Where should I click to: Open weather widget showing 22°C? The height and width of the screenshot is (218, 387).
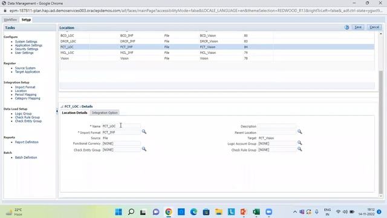point(15,212)
